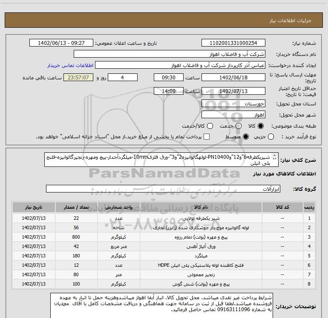This screenshot has height=318, width=328.
Task: Select the جزیی purchase type radio
Action: (x=271, y=137)
